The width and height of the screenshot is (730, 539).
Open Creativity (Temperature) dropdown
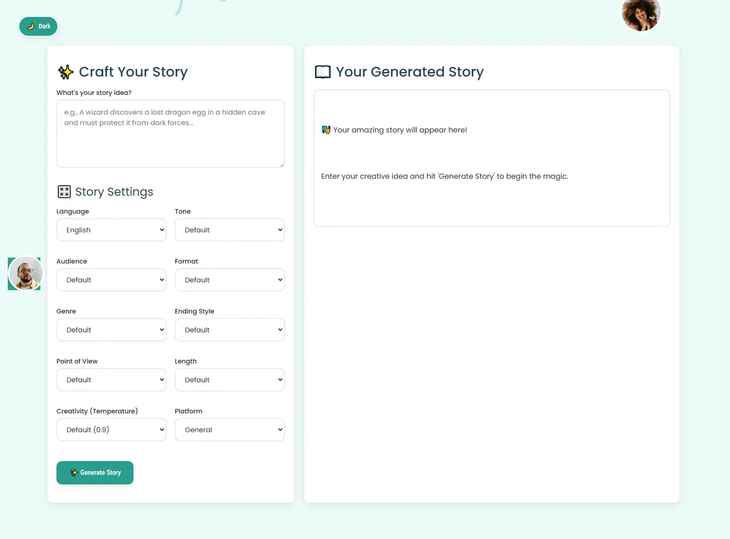tap(111, 429)
